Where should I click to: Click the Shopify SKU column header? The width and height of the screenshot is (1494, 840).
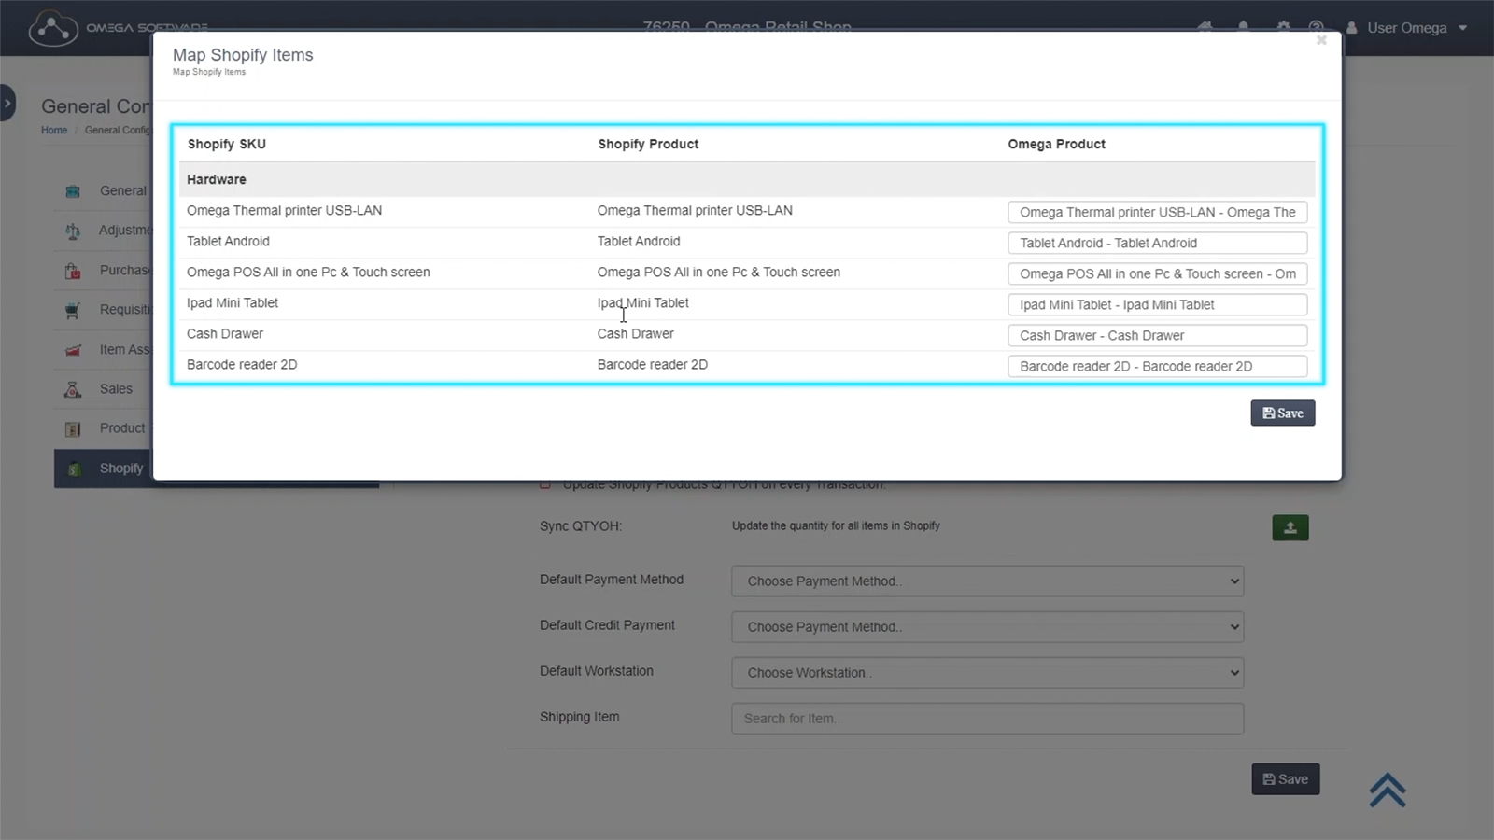click(x=227, y=144)
